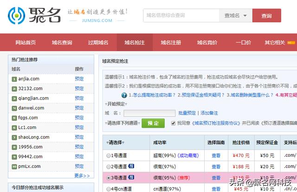
Task: Select the 1号通道 radio button
Action: click(109, 156)
